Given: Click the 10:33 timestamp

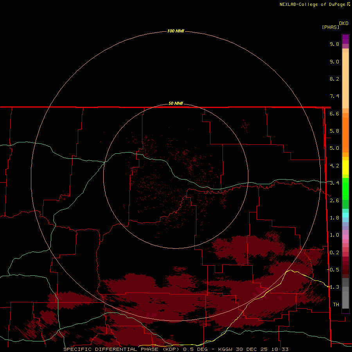Looking at the screenshot, I should 280,349.
